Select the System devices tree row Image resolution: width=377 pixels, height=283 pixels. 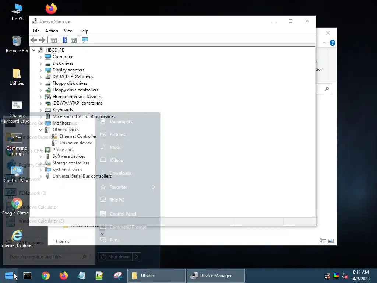(67, 170)
